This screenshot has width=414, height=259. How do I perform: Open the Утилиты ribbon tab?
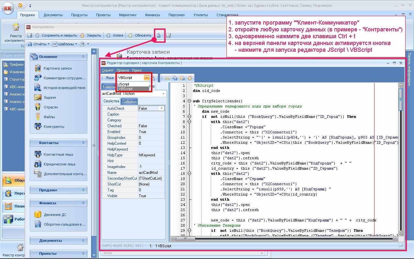[201, 15]
